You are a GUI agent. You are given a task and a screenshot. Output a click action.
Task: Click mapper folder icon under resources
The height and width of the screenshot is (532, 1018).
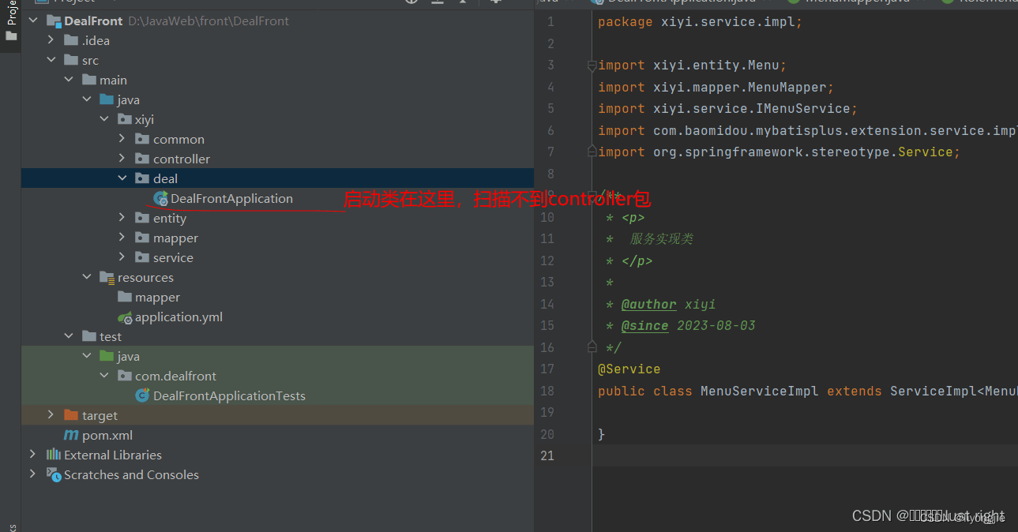125,297
